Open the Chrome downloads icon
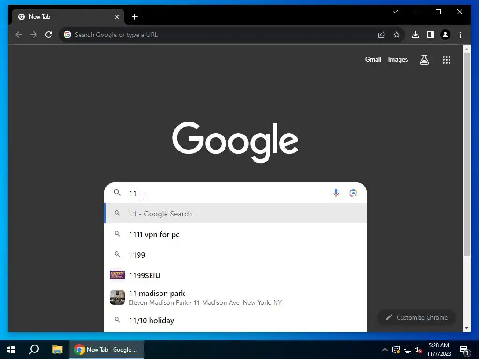479x359 pixels. pos(415,35)
